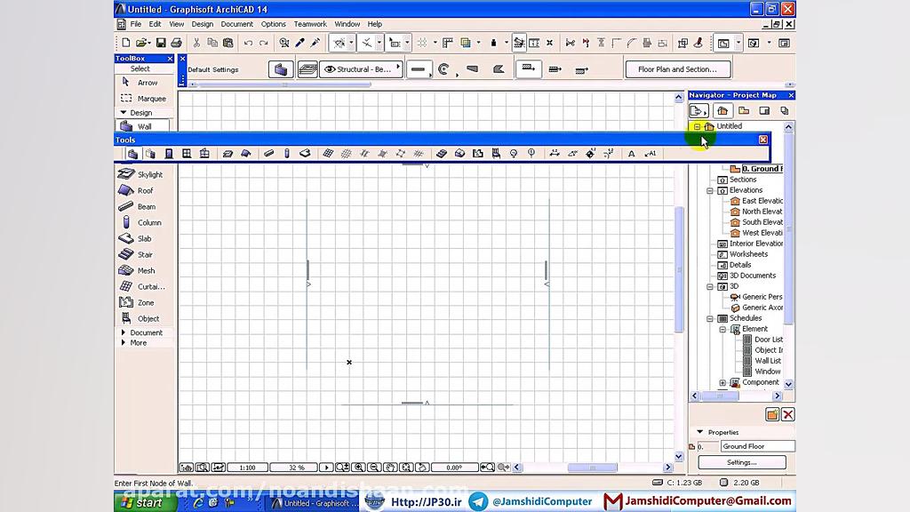Expand the Document group in ToolBox
Screen dimensions: 910x512
123,332
